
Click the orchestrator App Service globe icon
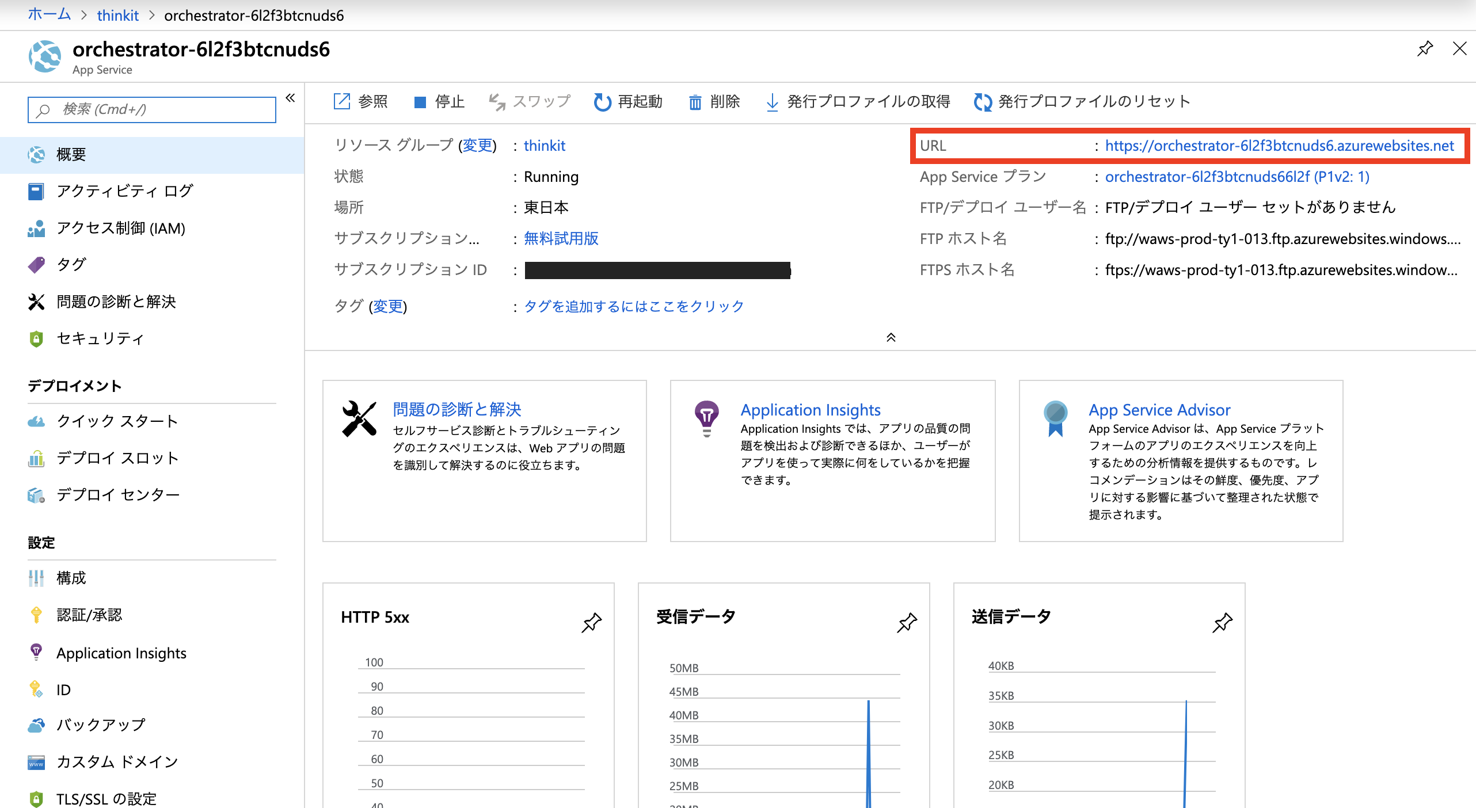tap(45, 56)
